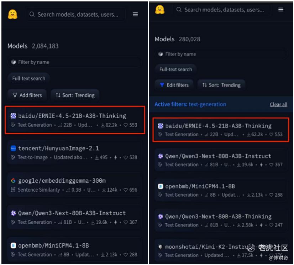Open the google/embeddinggemma-300m model card
The height and width of the screenshot is (265, 294).
[75, 185]
